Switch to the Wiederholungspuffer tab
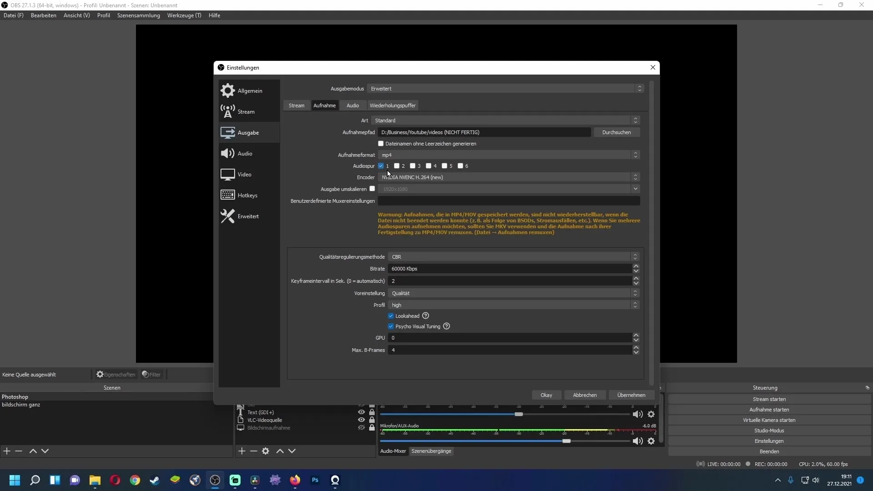The image size is (873, 491). pos(392,105)
